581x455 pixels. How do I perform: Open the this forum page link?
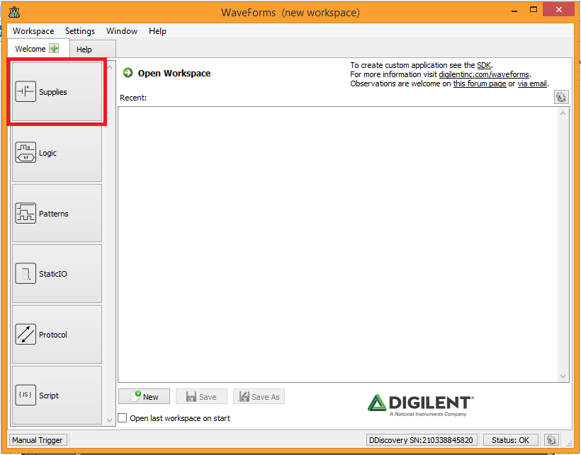480,83
